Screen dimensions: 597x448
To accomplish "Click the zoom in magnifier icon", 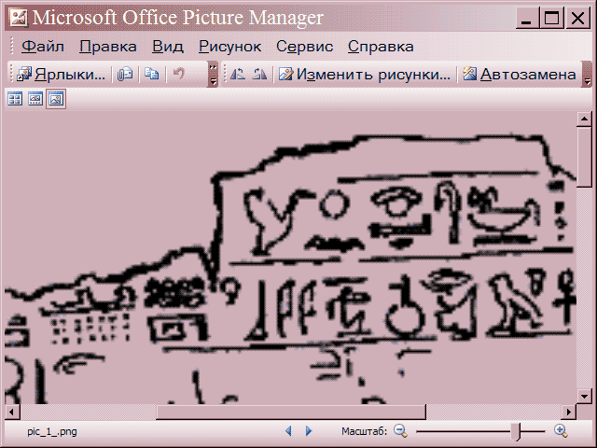I will 561,431.
